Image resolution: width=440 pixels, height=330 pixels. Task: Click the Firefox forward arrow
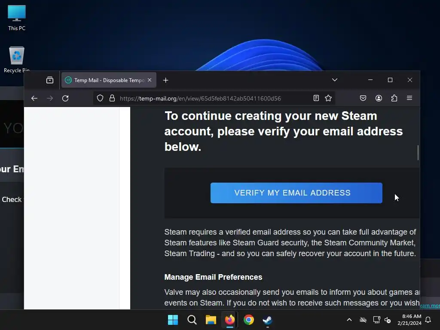click(x=50, y=98)
